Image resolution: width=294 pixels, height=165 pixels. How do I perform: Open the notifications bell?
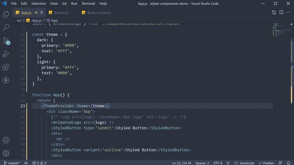288,163
